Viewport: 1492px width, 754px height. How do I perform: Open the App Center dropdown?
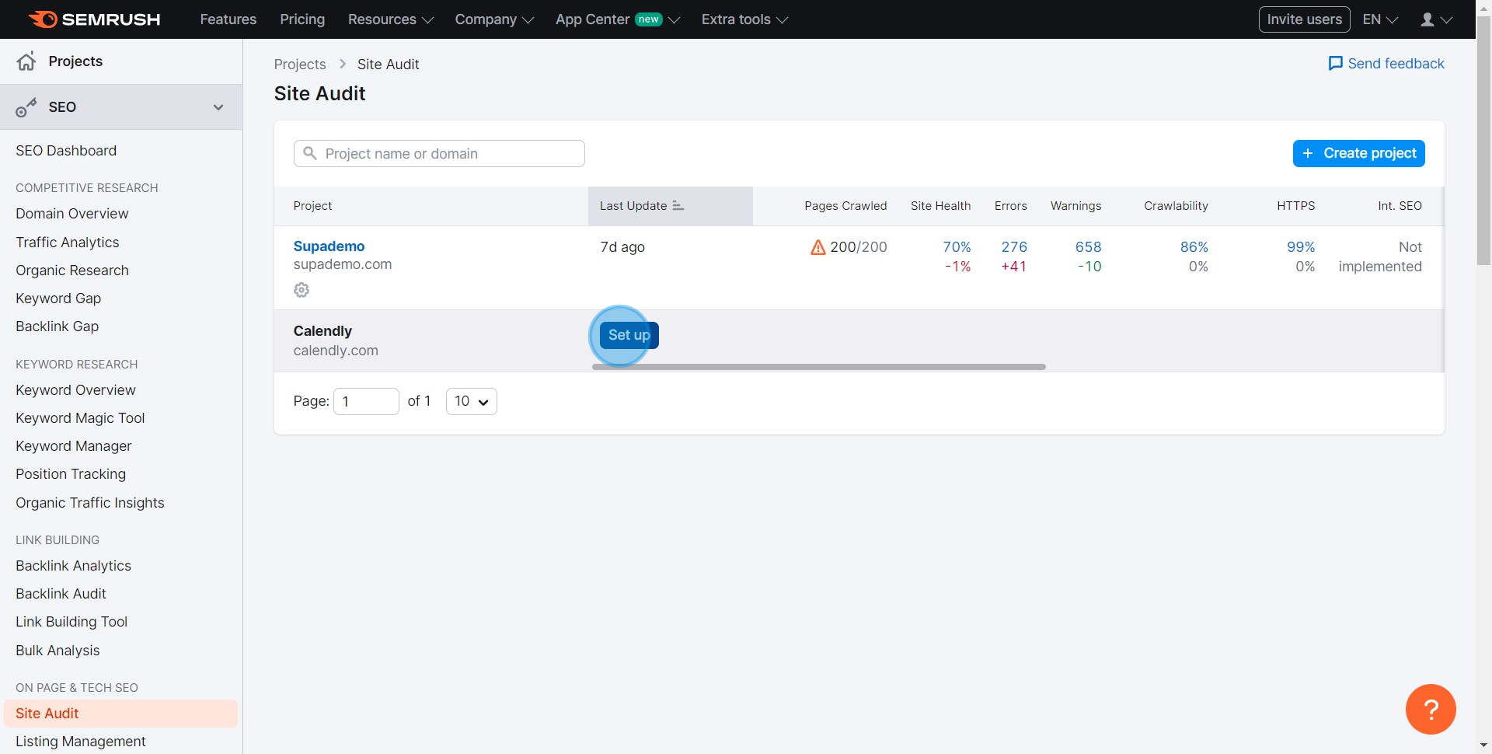tap(617, 19)
